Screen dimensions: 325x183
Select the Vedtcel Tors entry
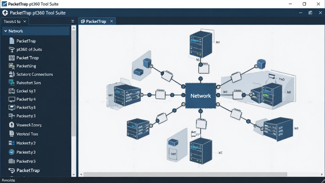27,134
